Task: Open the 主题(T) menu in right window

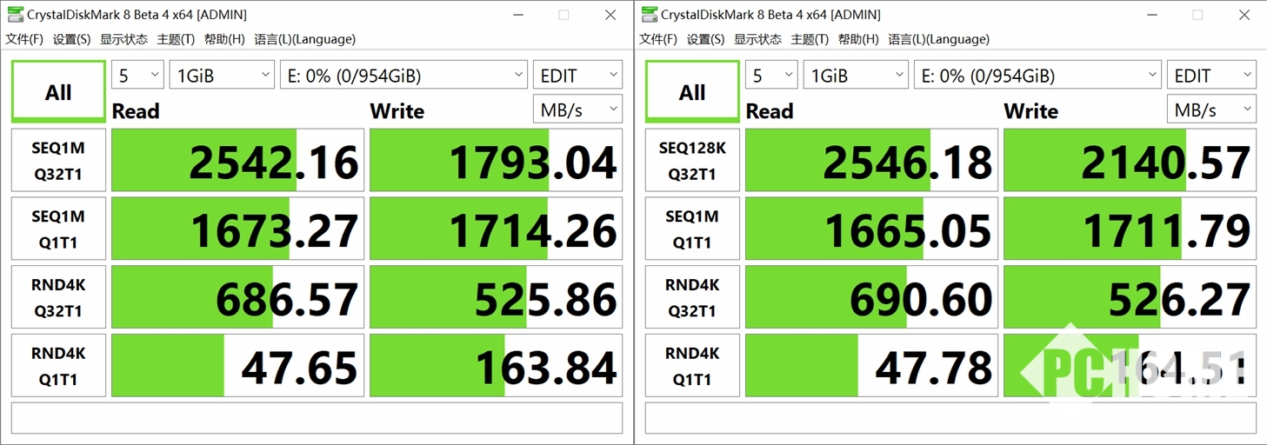Action: [810, 39]
